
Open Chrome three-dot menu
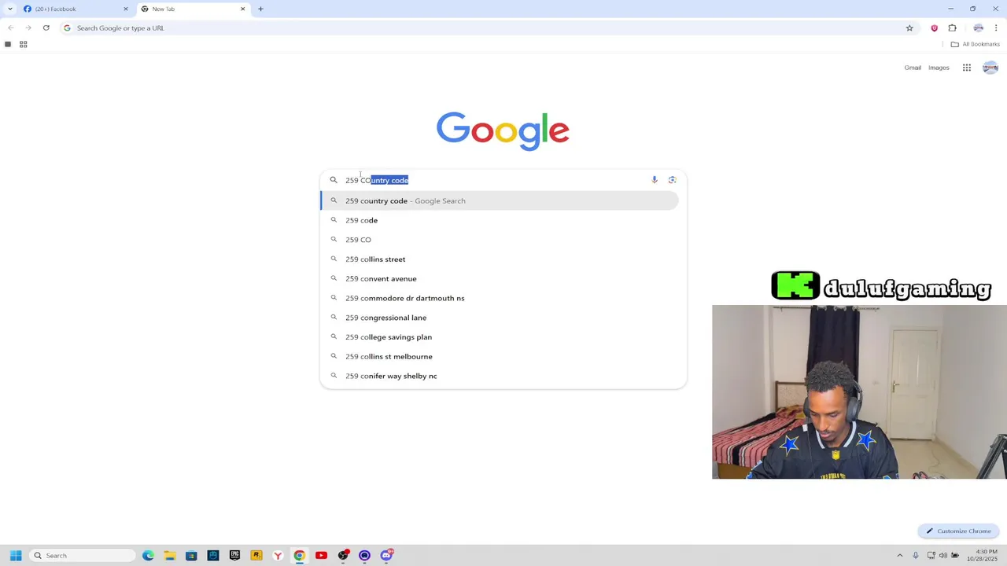[996, 28]
